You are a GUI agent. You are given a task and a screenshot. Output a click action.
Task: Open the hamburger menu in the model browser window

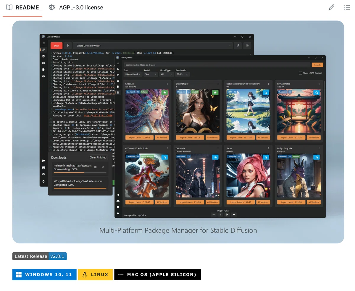tap(118, 63)
